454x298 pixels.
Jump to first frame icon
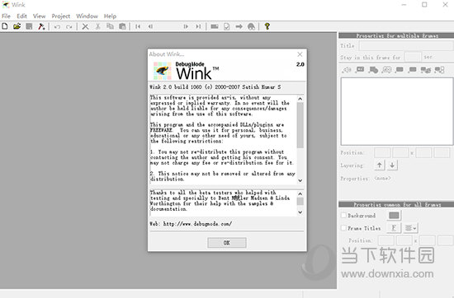tap(138, 26)
